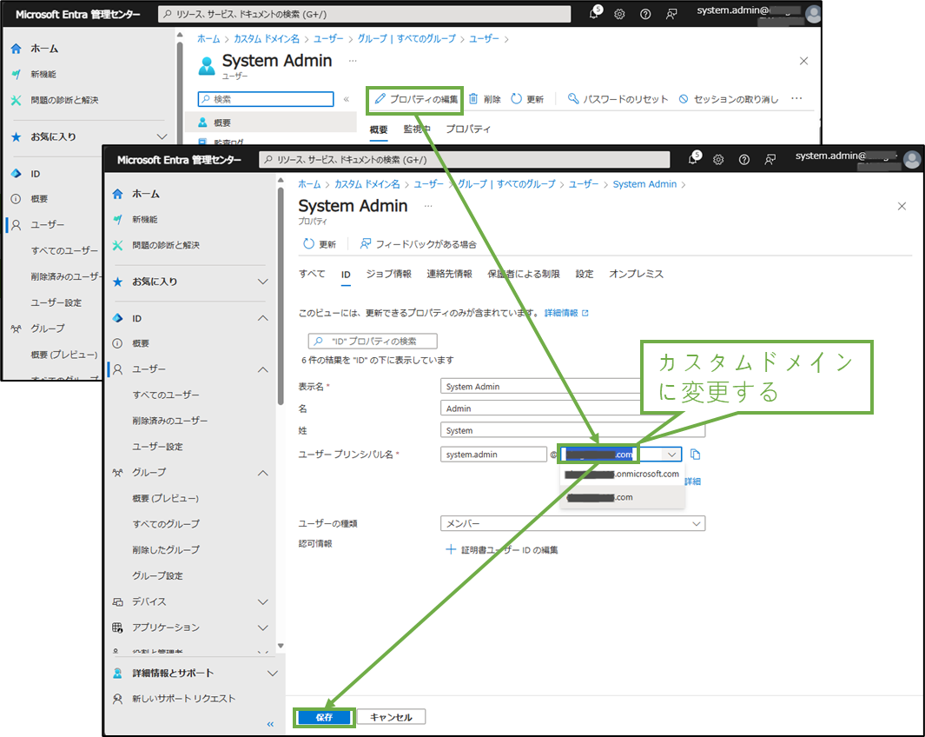The width and height of the screenshot is (925, 737).
Task: Collapse front window sidebar with double chevron
Action: click(270, 724)
